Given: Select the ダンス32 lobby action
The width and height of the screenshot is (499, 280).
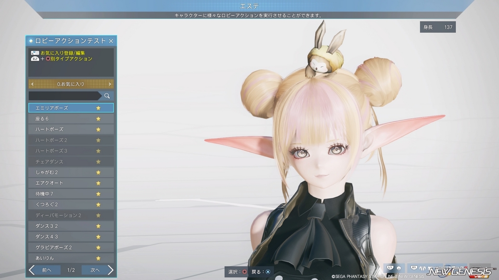Looking at the screenshot, I should click(x=71, y=226).
